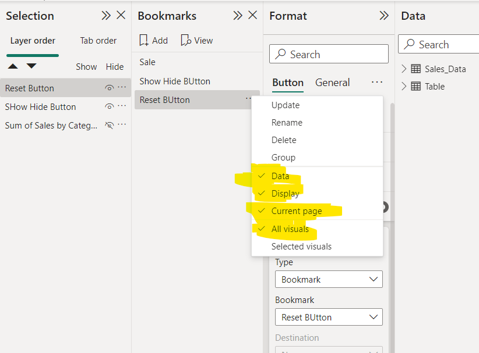Image resolution: width=479 pixels, height=353 pixels.
Task: Close the Selection pane
Action: 121,15
